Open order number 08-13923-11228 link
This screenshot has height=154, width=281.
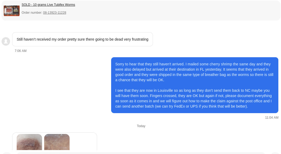point(55,13)
